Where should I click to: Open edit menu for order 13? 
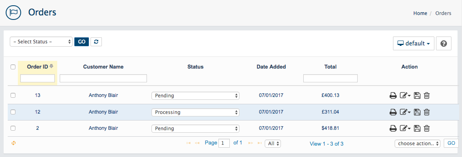405,95
